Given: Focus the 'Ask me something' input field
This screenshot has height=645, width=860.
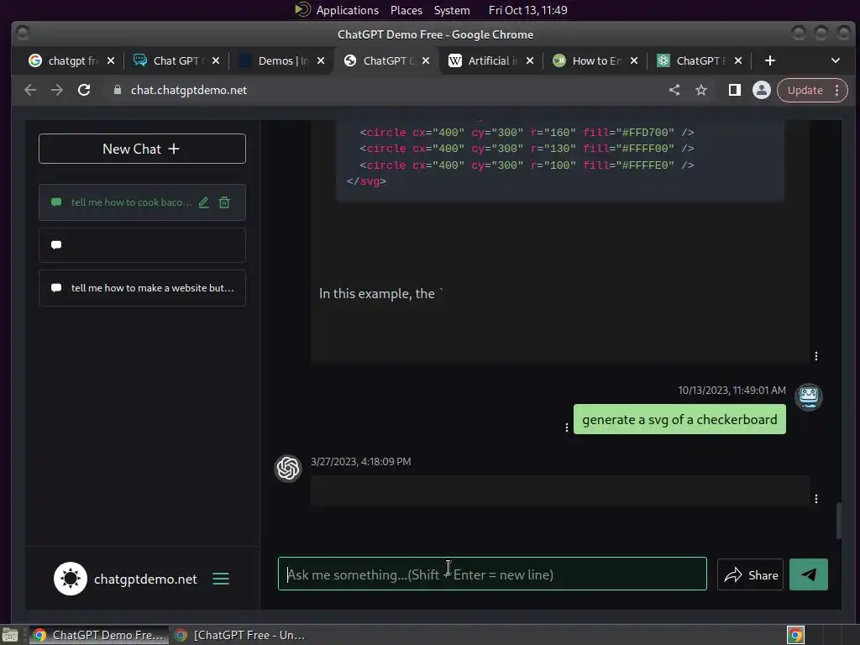Looking at the screenshot, I should coord(492,574).
